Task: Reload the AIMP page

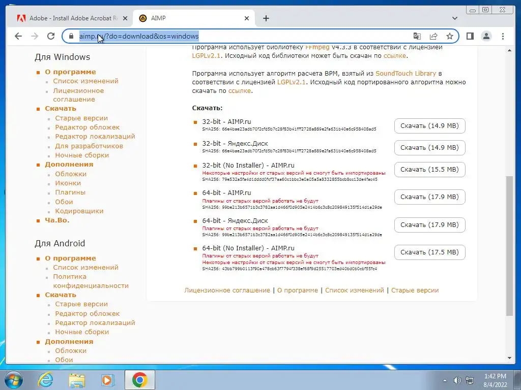Action: pos(51,36)
